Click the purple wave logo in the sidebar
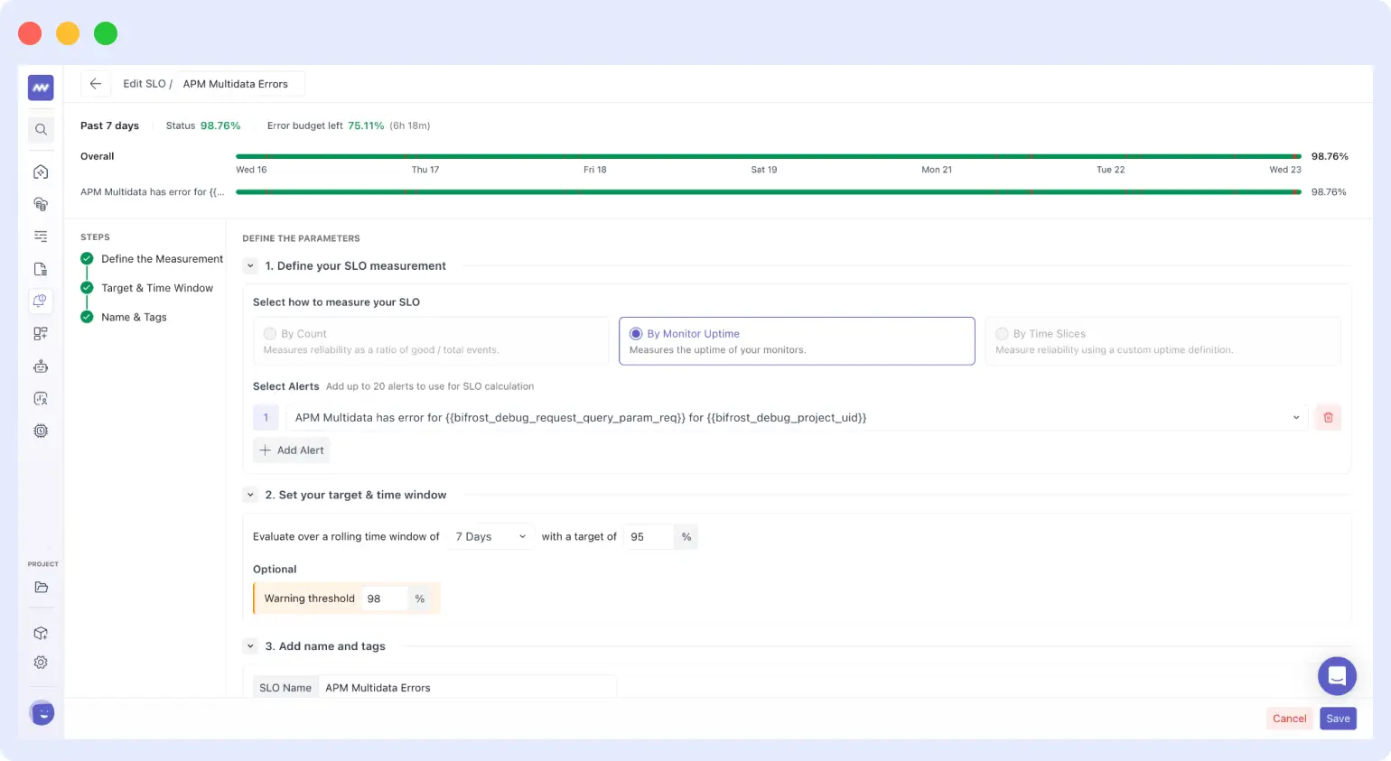 pos(41,88)
